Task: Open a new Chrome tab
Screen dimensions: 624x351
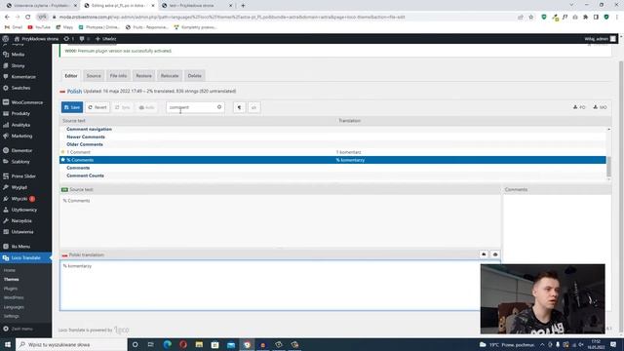Action: (x=243, y=6)
